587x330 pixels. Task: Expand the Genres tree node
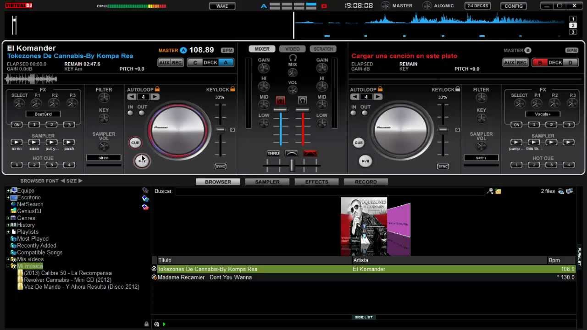click(8, 218)
